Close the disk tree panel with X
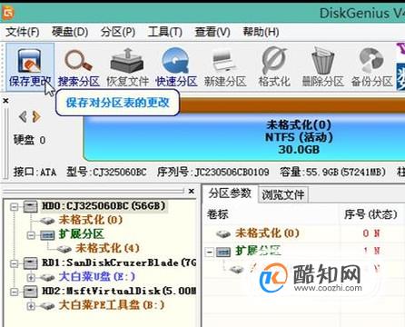 coord(192,191)
